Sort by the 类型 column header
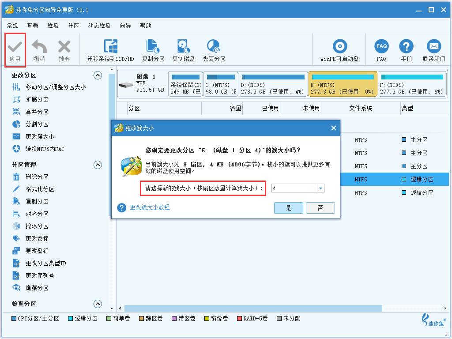The height and width of the screenshot is (339, 452). [424, 109]
